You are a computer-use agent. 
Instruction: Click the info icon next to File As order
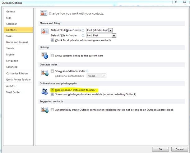click(x=83, y=35)
